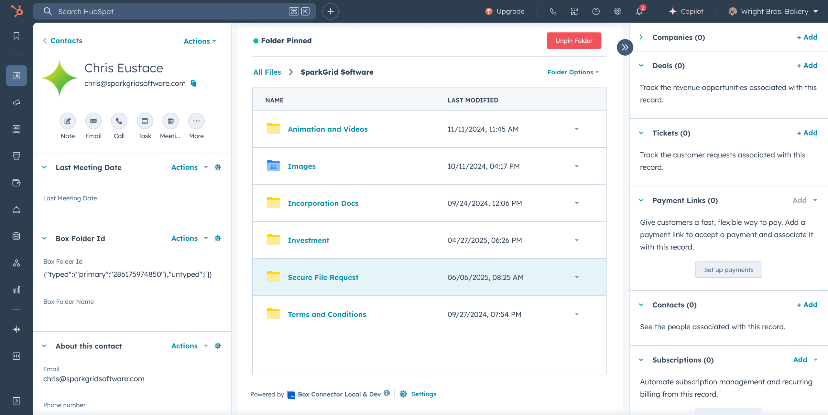Screen dimensions: 828x415
Task: Open the Settings gear in top bar
Action: [617, 11]
